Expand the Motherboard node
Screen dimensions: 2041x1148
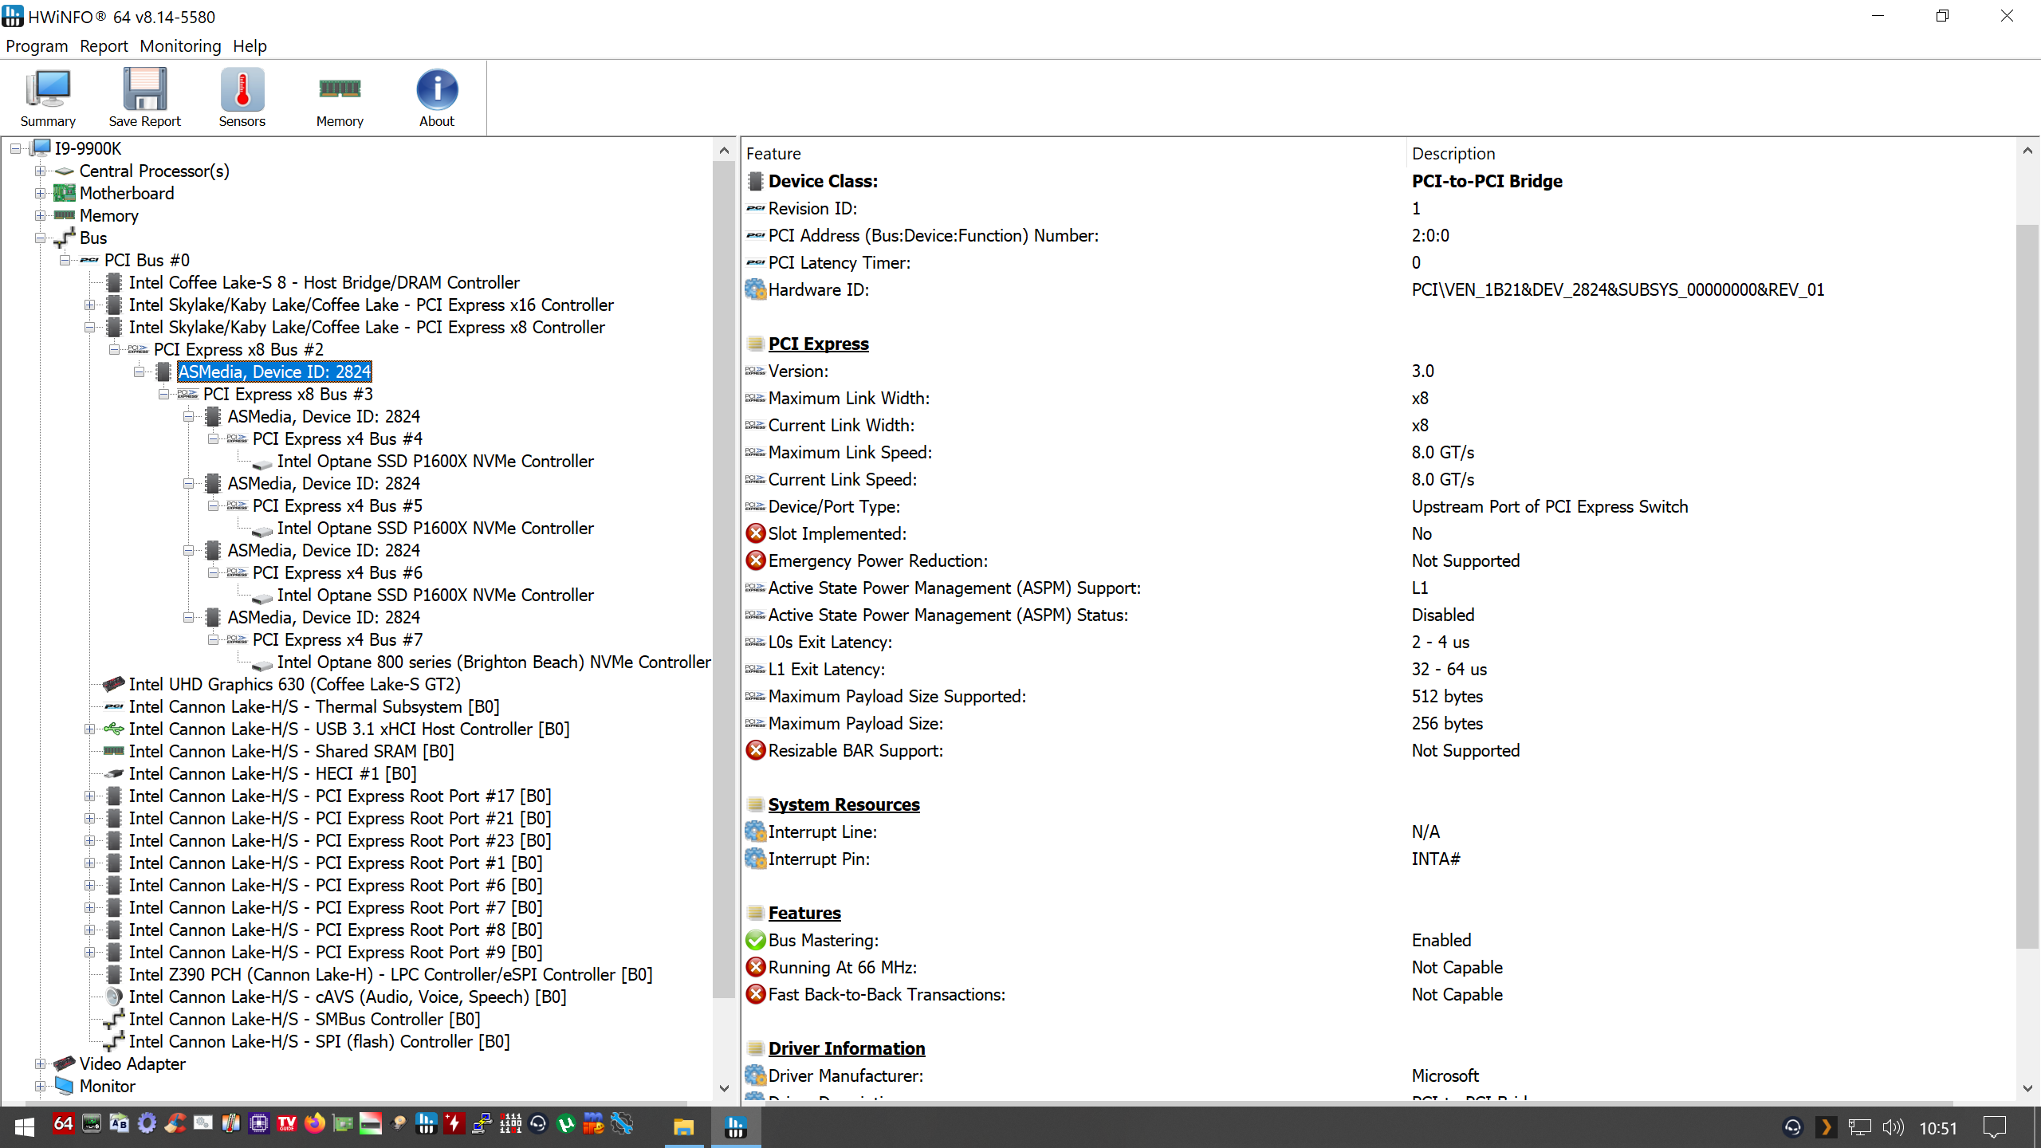coord(40,193)
